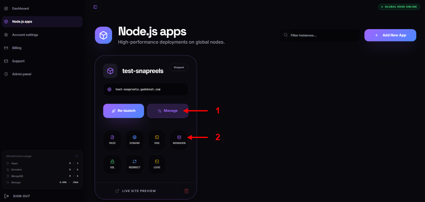The image size is (425, 202).
Task: Click the large Node.js apps cube icon
Action: (103, 35)
